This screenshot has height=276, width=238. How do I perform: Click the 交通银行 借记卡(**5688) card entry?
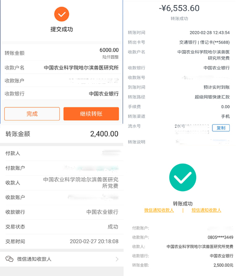tap(204, 42)
